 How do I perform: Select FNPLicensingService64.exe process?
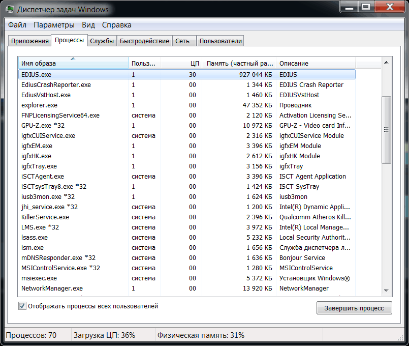187,116
